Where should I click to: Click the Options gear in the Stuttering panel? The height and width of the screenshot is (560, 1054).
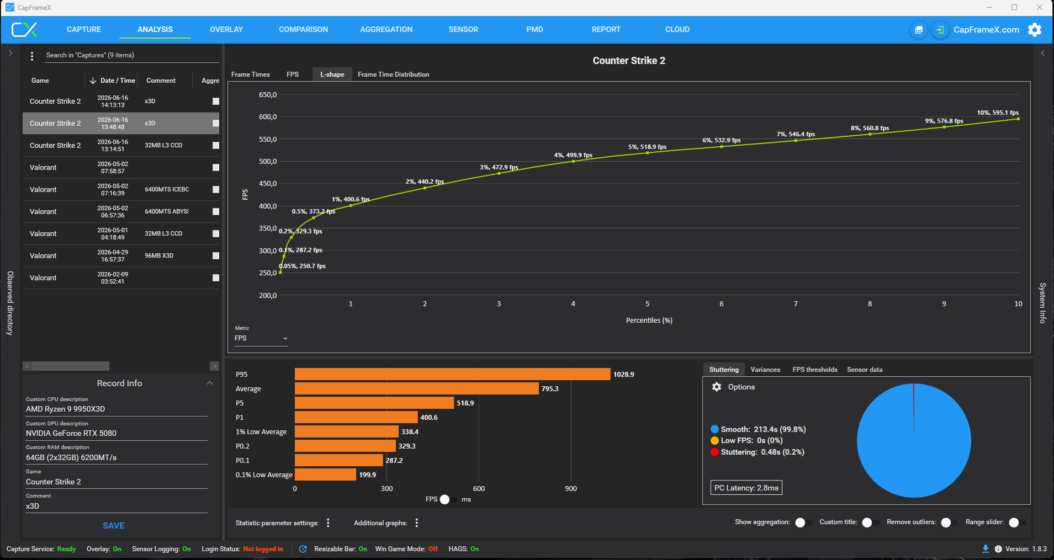click(717, 387)
